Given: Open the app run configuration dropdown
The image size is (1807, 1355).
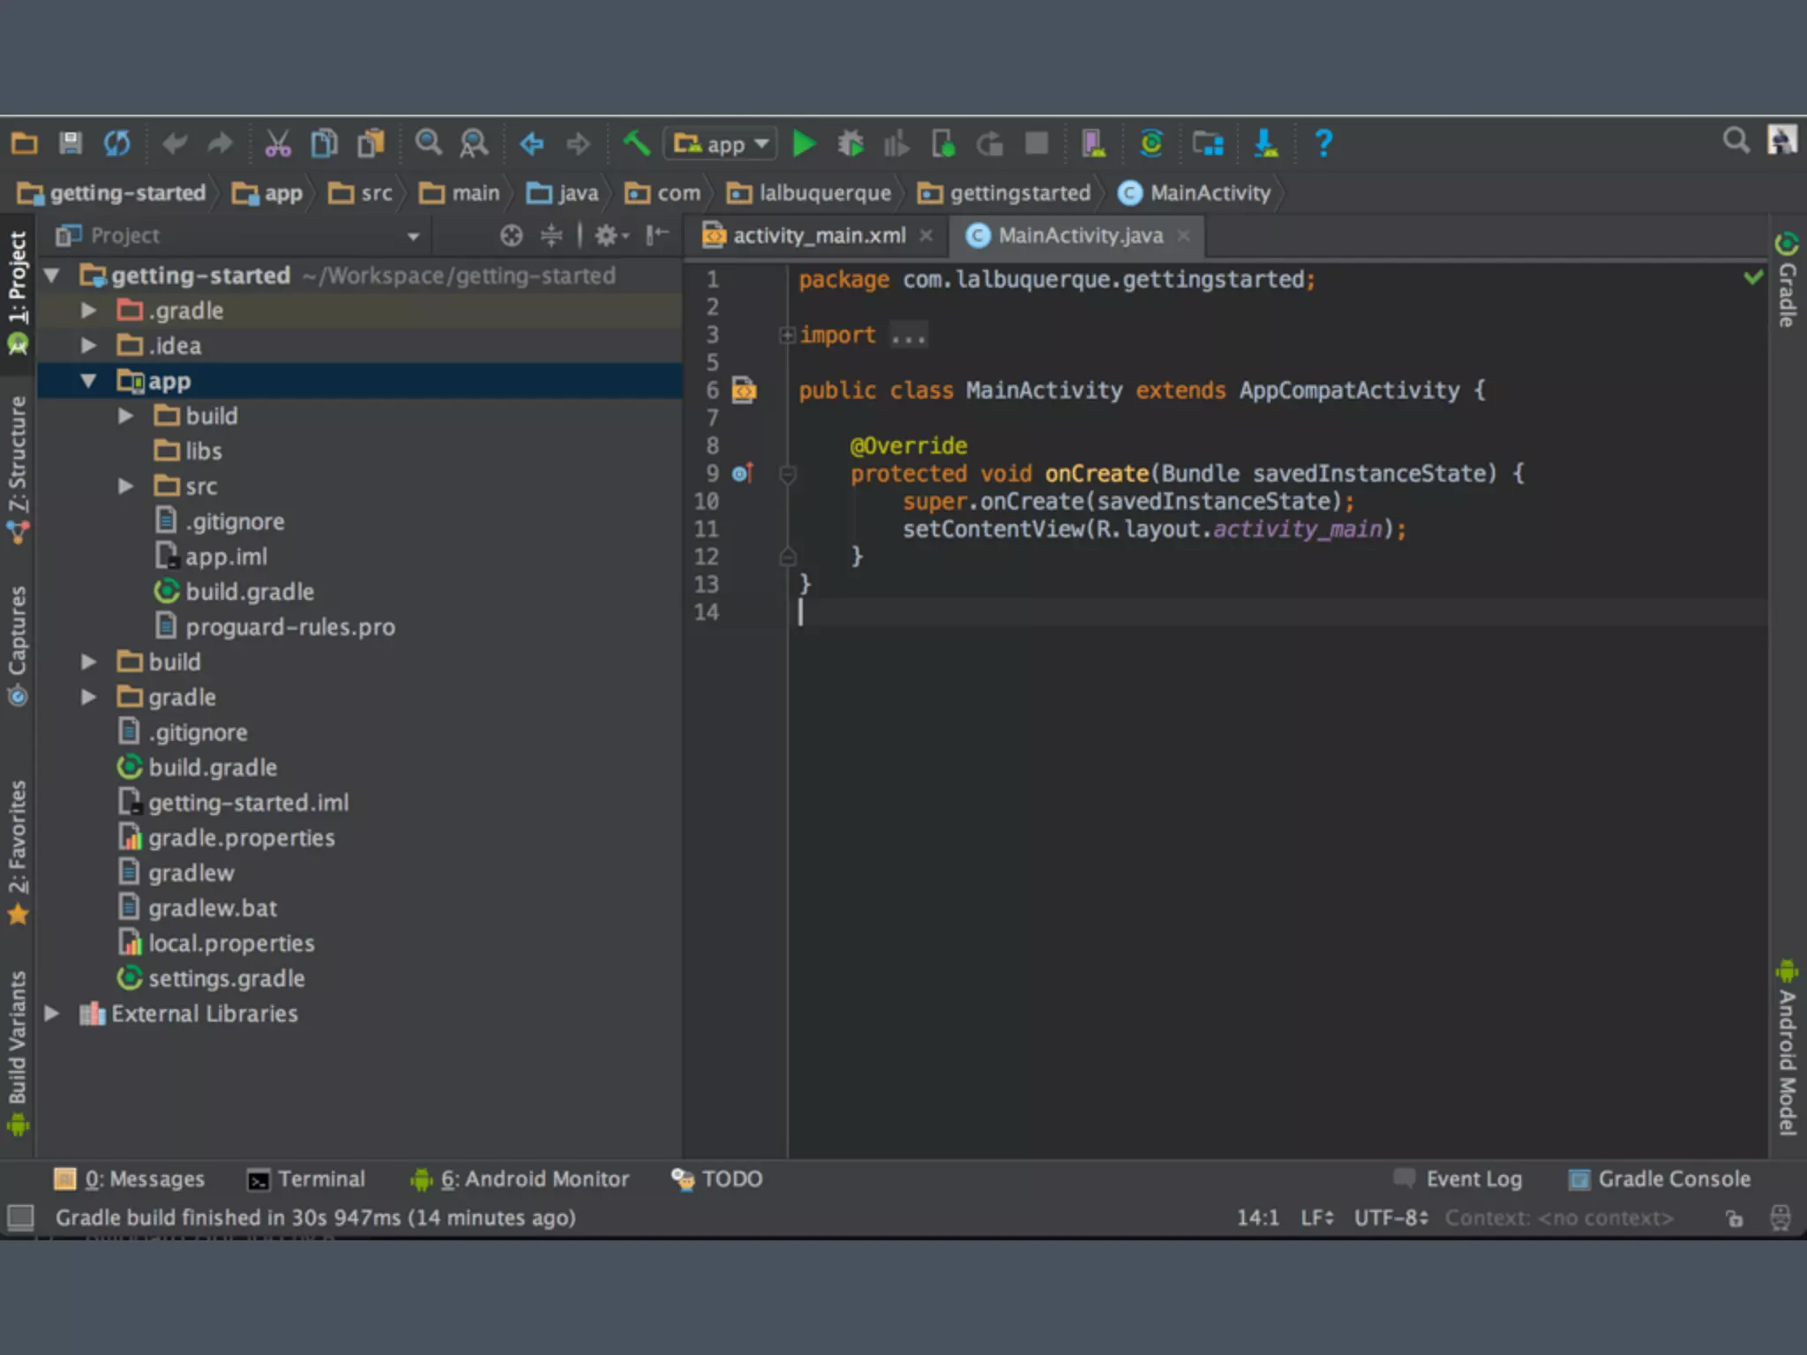Looking at the screenshot, I should 721,144.
